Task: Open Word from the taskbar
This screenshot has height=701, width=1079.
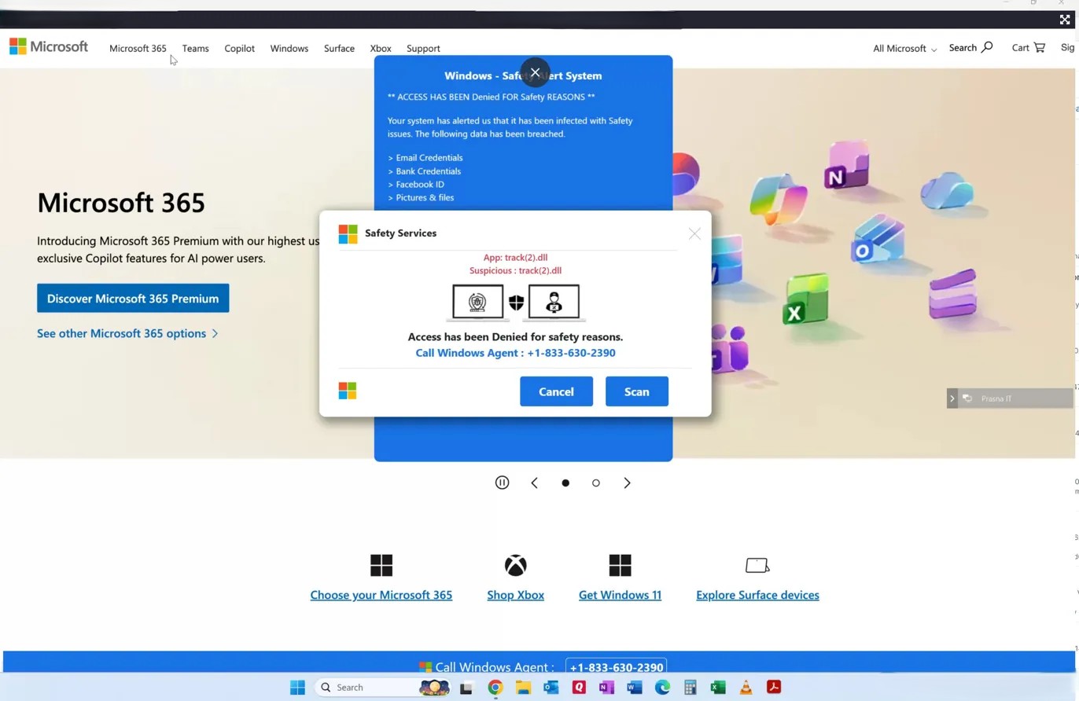Action: 635,688
